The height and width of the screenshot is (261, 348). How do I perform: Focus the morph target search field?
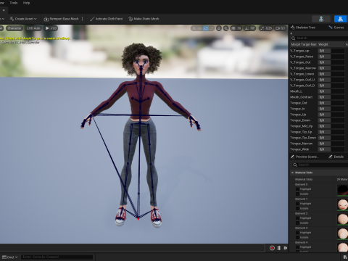319,38
